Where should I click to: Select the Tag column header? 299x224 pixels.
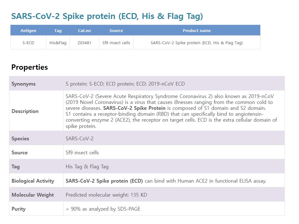pyautogui.click(x=58, y=31)
